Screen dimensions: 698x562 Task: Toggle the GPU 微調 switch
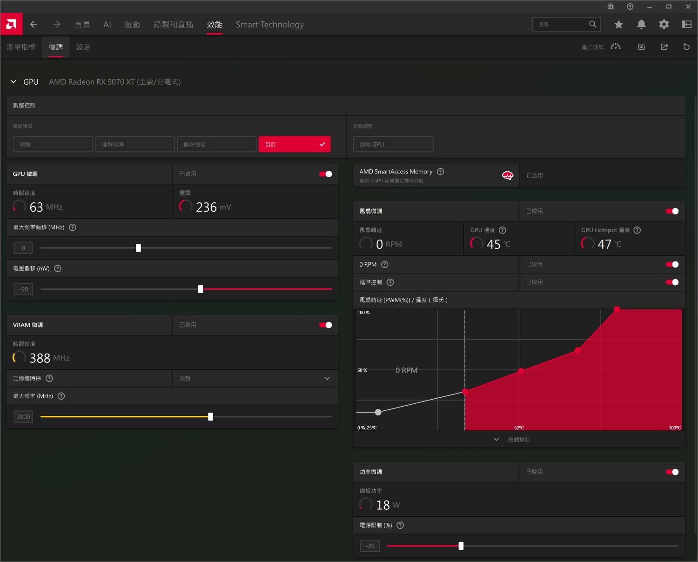coord(326,174)
